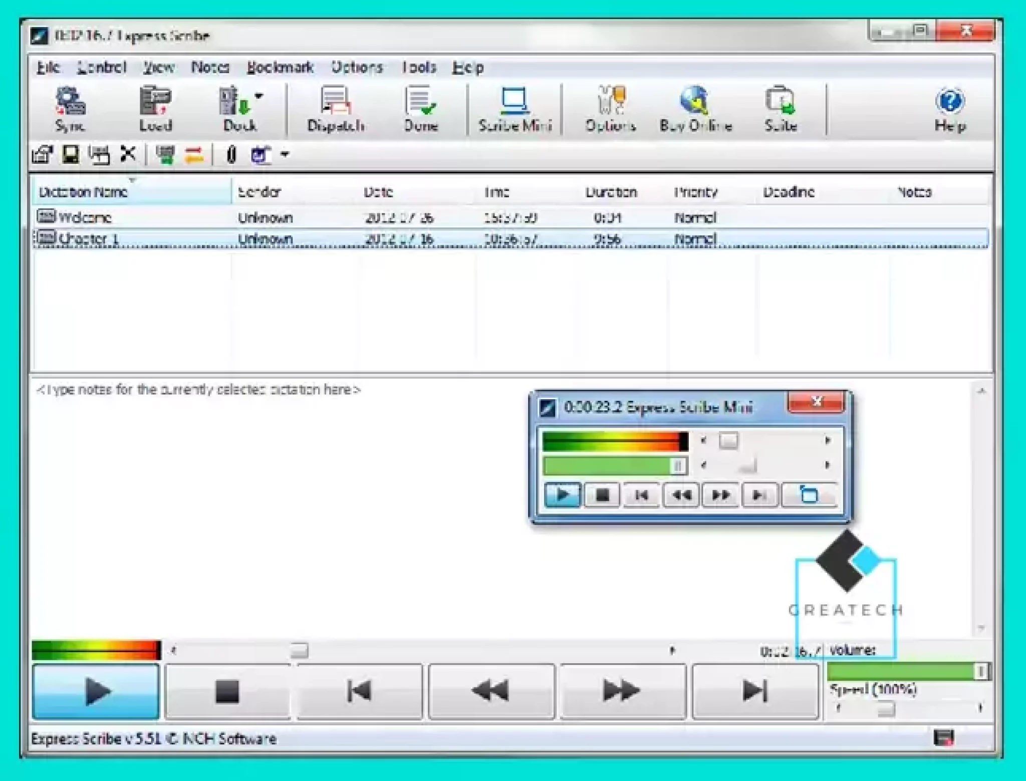Image resolution: width=1026 pixels, height=781 pixels.
Task: Click the notes scrollbar up arrow
Action: point(981,391)
